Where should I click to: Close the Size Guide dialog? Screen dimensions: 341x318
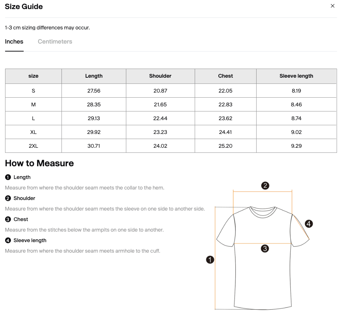click(x=332, y=6)
